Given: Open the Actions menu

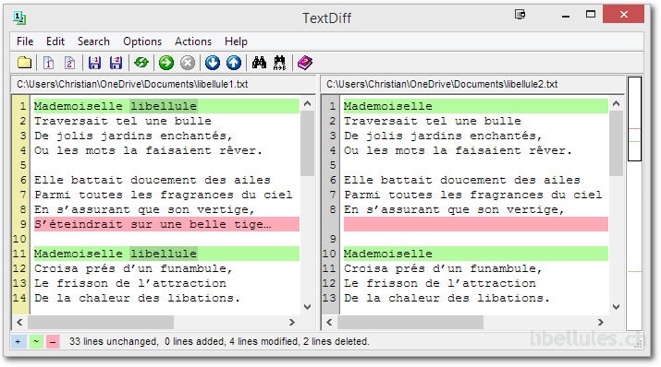Looking at the screenshot, I should pos(193,41).
